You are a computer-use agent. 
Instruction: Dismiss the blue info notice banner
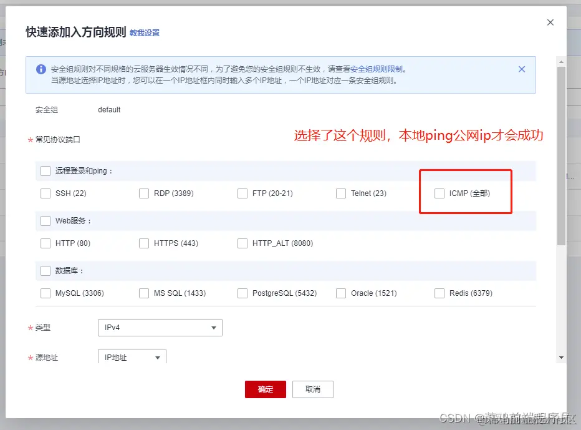522,69
